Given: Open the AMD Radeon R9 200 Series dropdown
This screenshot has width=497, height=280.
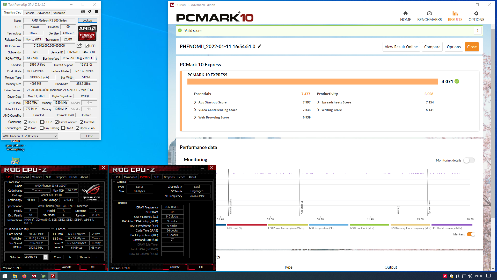Looking at the screenshot, I should point(30,136).
